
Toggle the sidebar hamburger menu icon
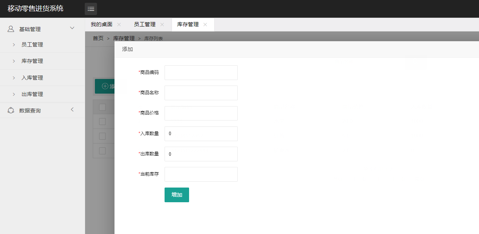point(91,9)
